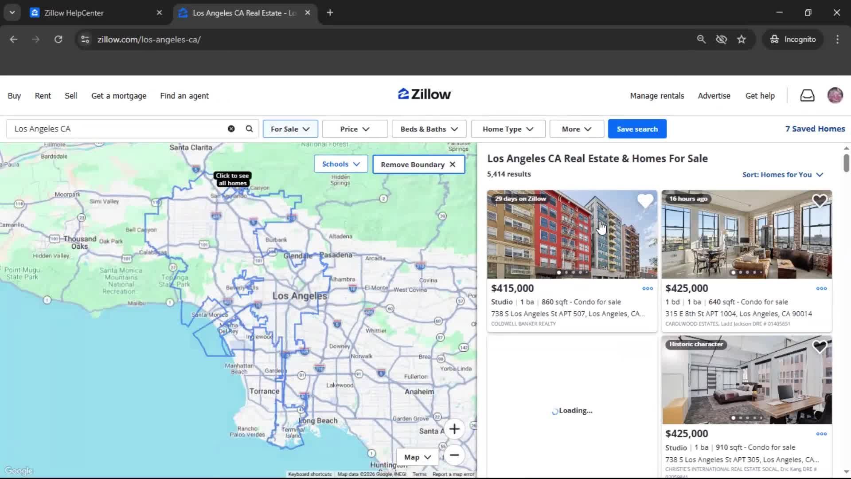Image resolution: width=851 pixels, height=479 pixels.
Task: Open the Zillow home page via logo
Action: pyautogui.click(x=424, y=94)
